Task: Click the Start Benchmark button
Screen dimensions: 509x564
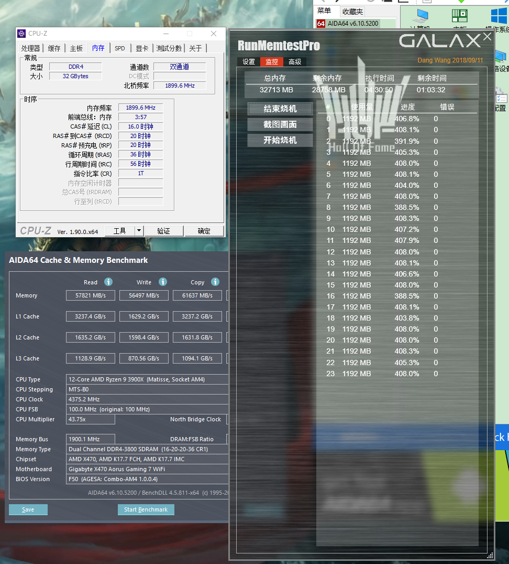Action: point(146,509)
